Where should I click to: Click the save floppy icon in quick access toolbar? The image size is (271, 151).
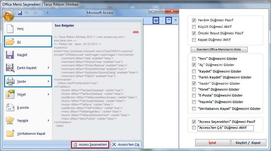click(20, 13)
